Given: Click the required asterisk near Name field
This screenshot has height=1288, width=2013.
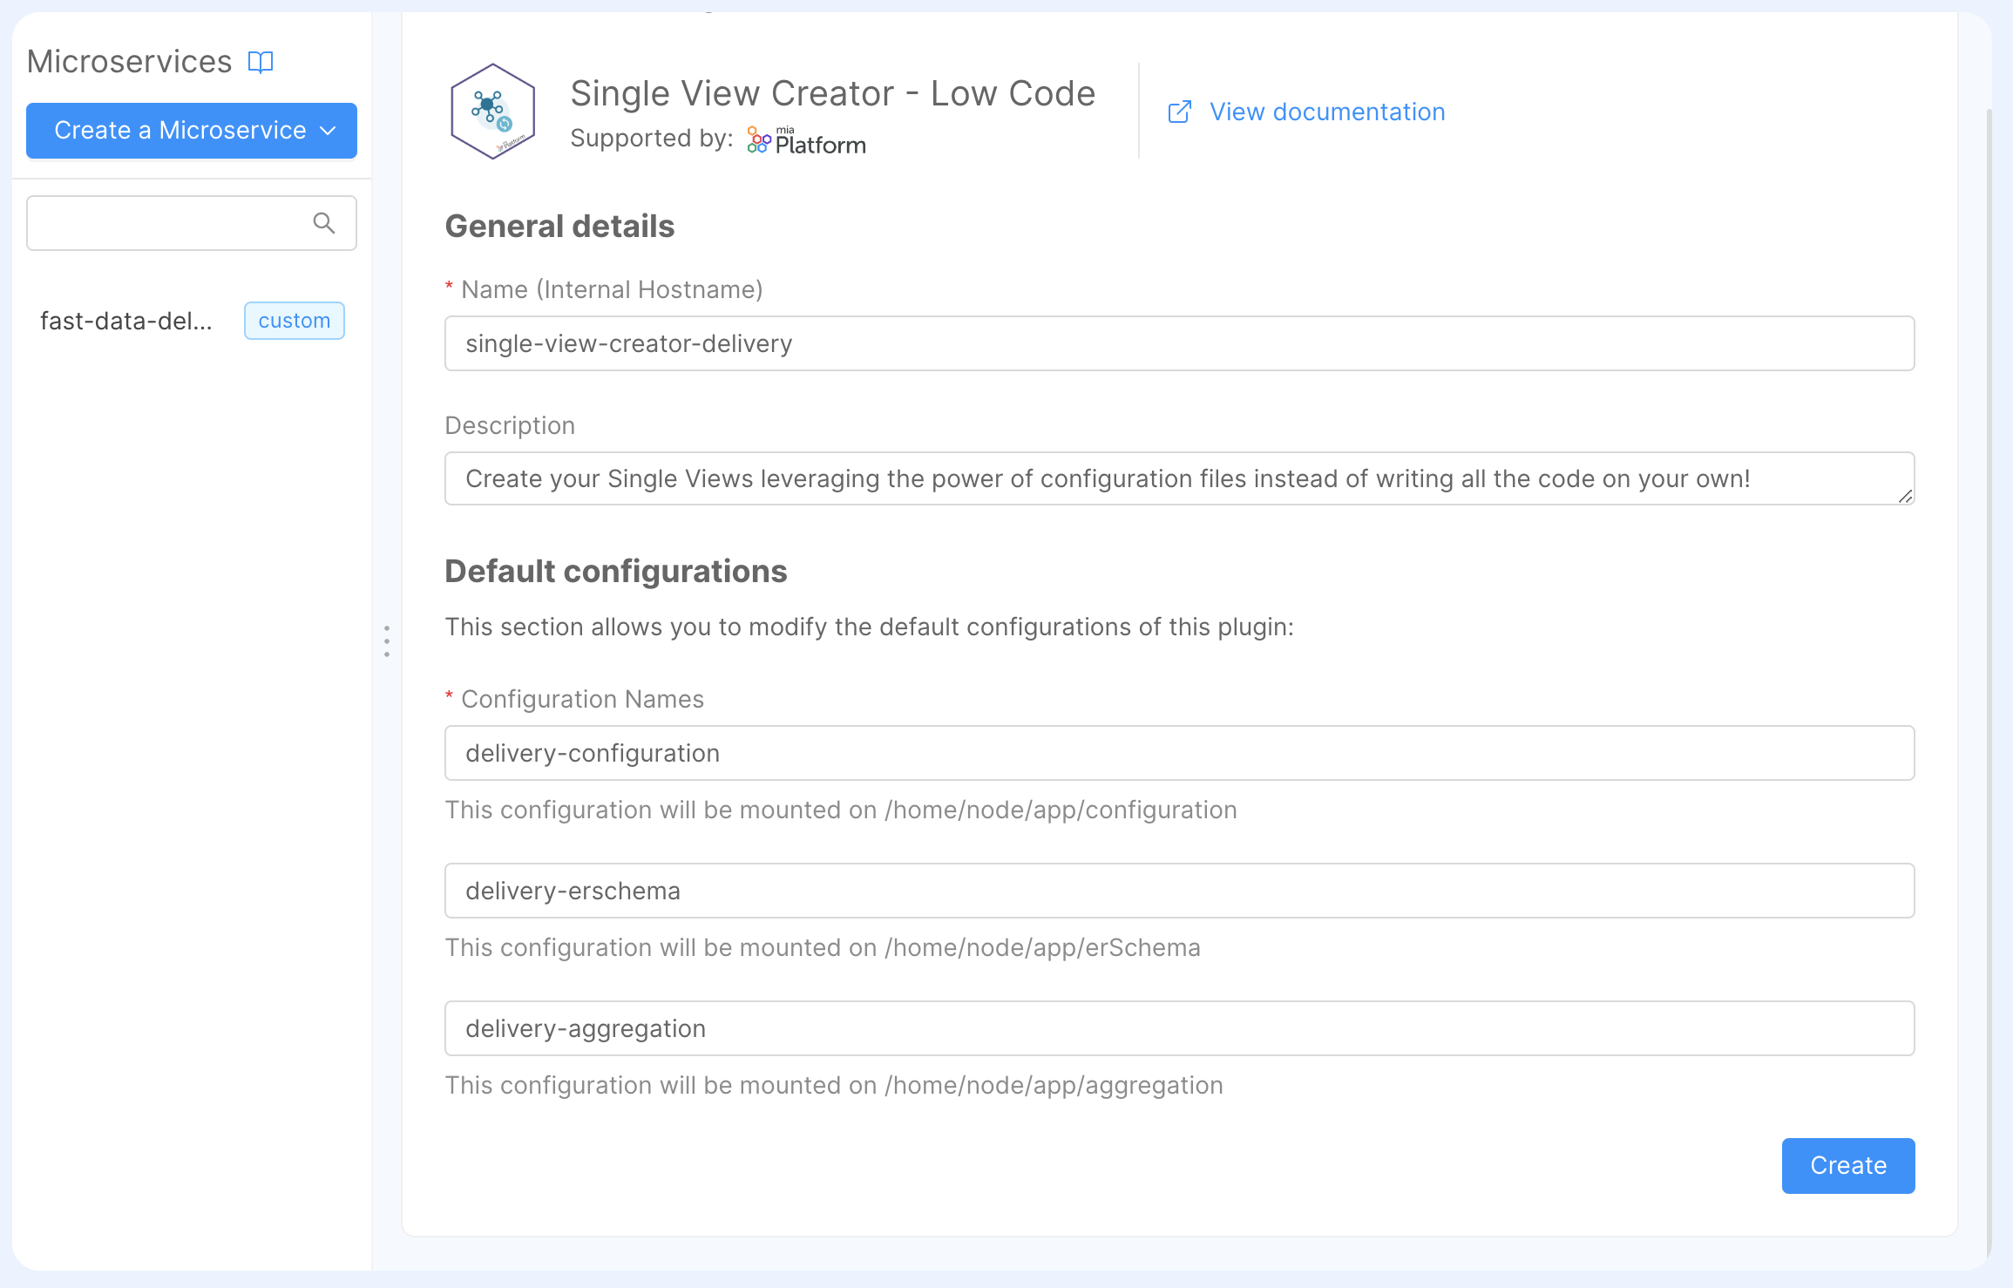Looking at the screenshot, I should coord(448,288).
